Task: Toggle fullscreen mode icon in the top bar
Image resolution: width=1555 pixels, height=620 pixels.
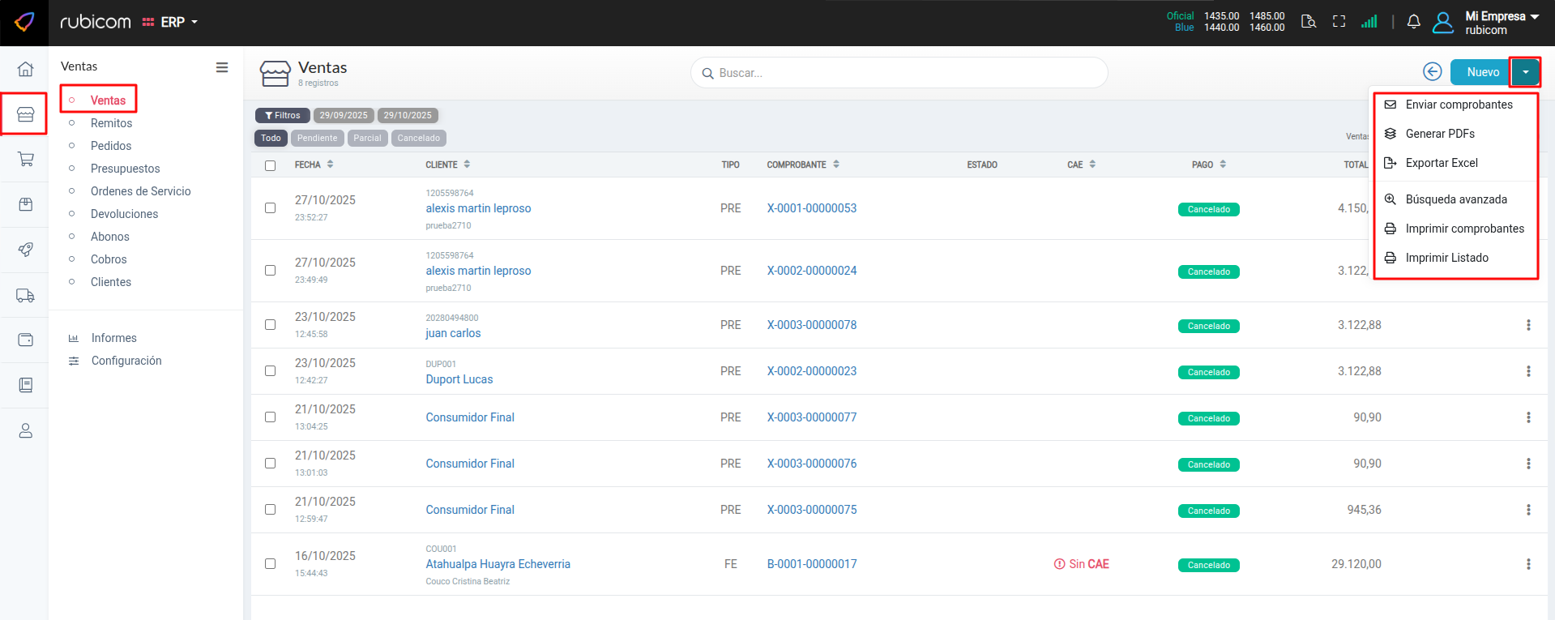Action: click(x=1339, y=22)
